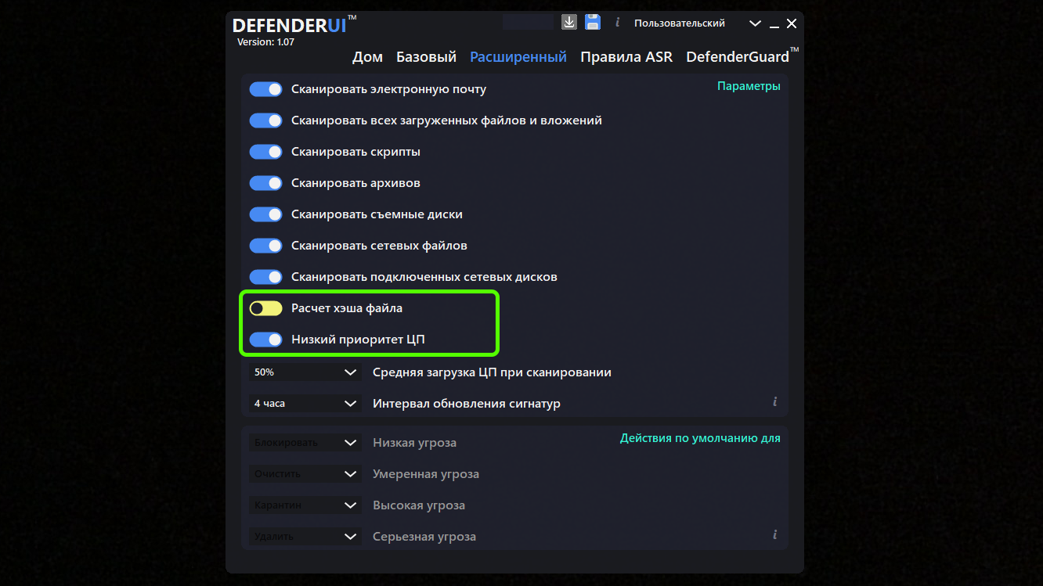The image size is (1043, 586).
Task: Open the Карантин dropdown for Высокая угроза
Action: [x=305, y=505]
